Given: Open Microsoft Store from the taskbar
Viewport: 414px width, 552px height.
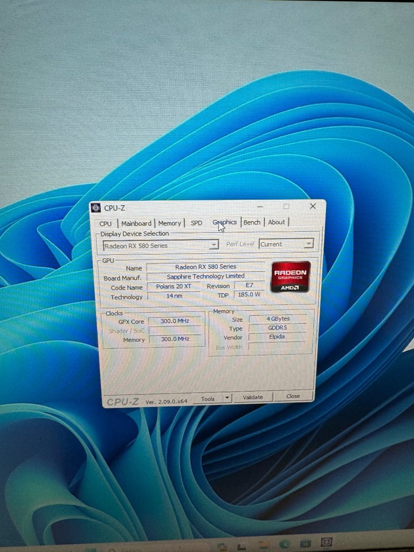Looking at the screenshot, I should 306,543.
